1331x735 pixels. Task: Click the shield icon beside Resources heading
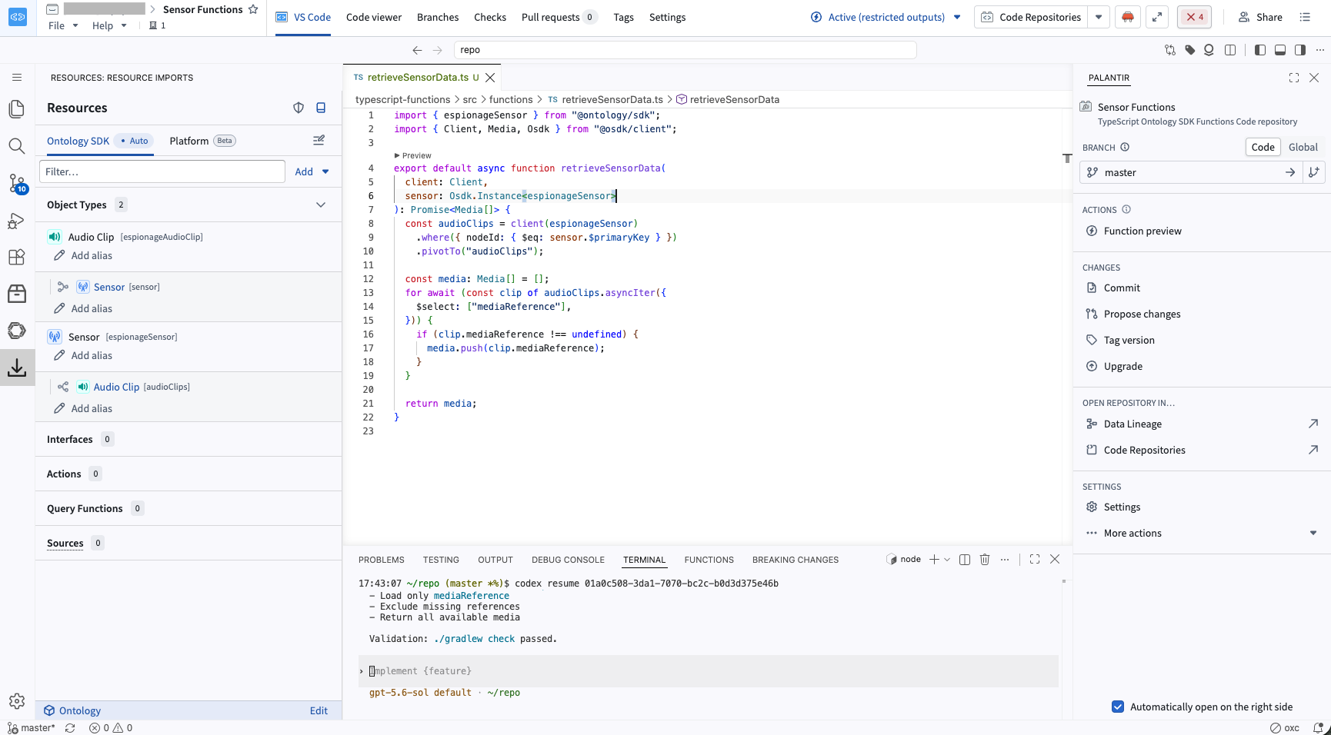[x=299, y=108]
